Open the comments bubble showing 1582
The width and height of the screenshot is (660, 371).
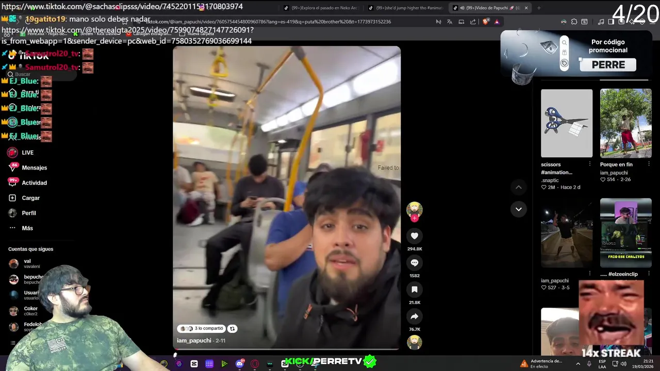tap(414, 263)
